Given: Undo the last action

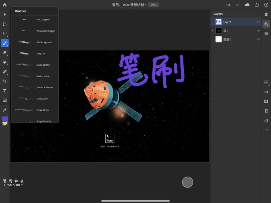Looking at the screenshot, I should (x=228, y=5).
